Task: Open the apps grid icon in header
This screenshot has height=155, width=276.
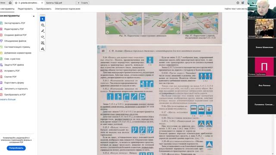Action: pos(243,3)
